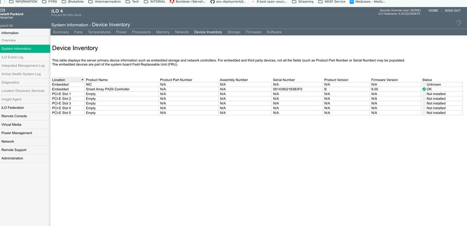Viewport: 467px width, 226px height.
Task: Open the INTERNAL bookmark folder
Action: click(x=155, y=2)
